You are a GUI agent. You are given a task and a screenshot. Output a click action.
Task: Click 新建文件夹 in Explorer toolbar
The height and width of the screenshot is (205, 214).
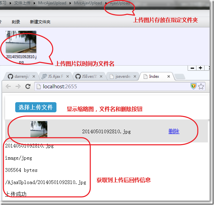40,22
